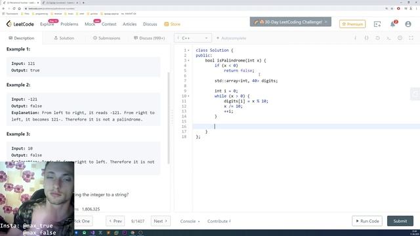The image size is (420, 236).
Task: Open the Mock menu item
Action: coord(90,24)
